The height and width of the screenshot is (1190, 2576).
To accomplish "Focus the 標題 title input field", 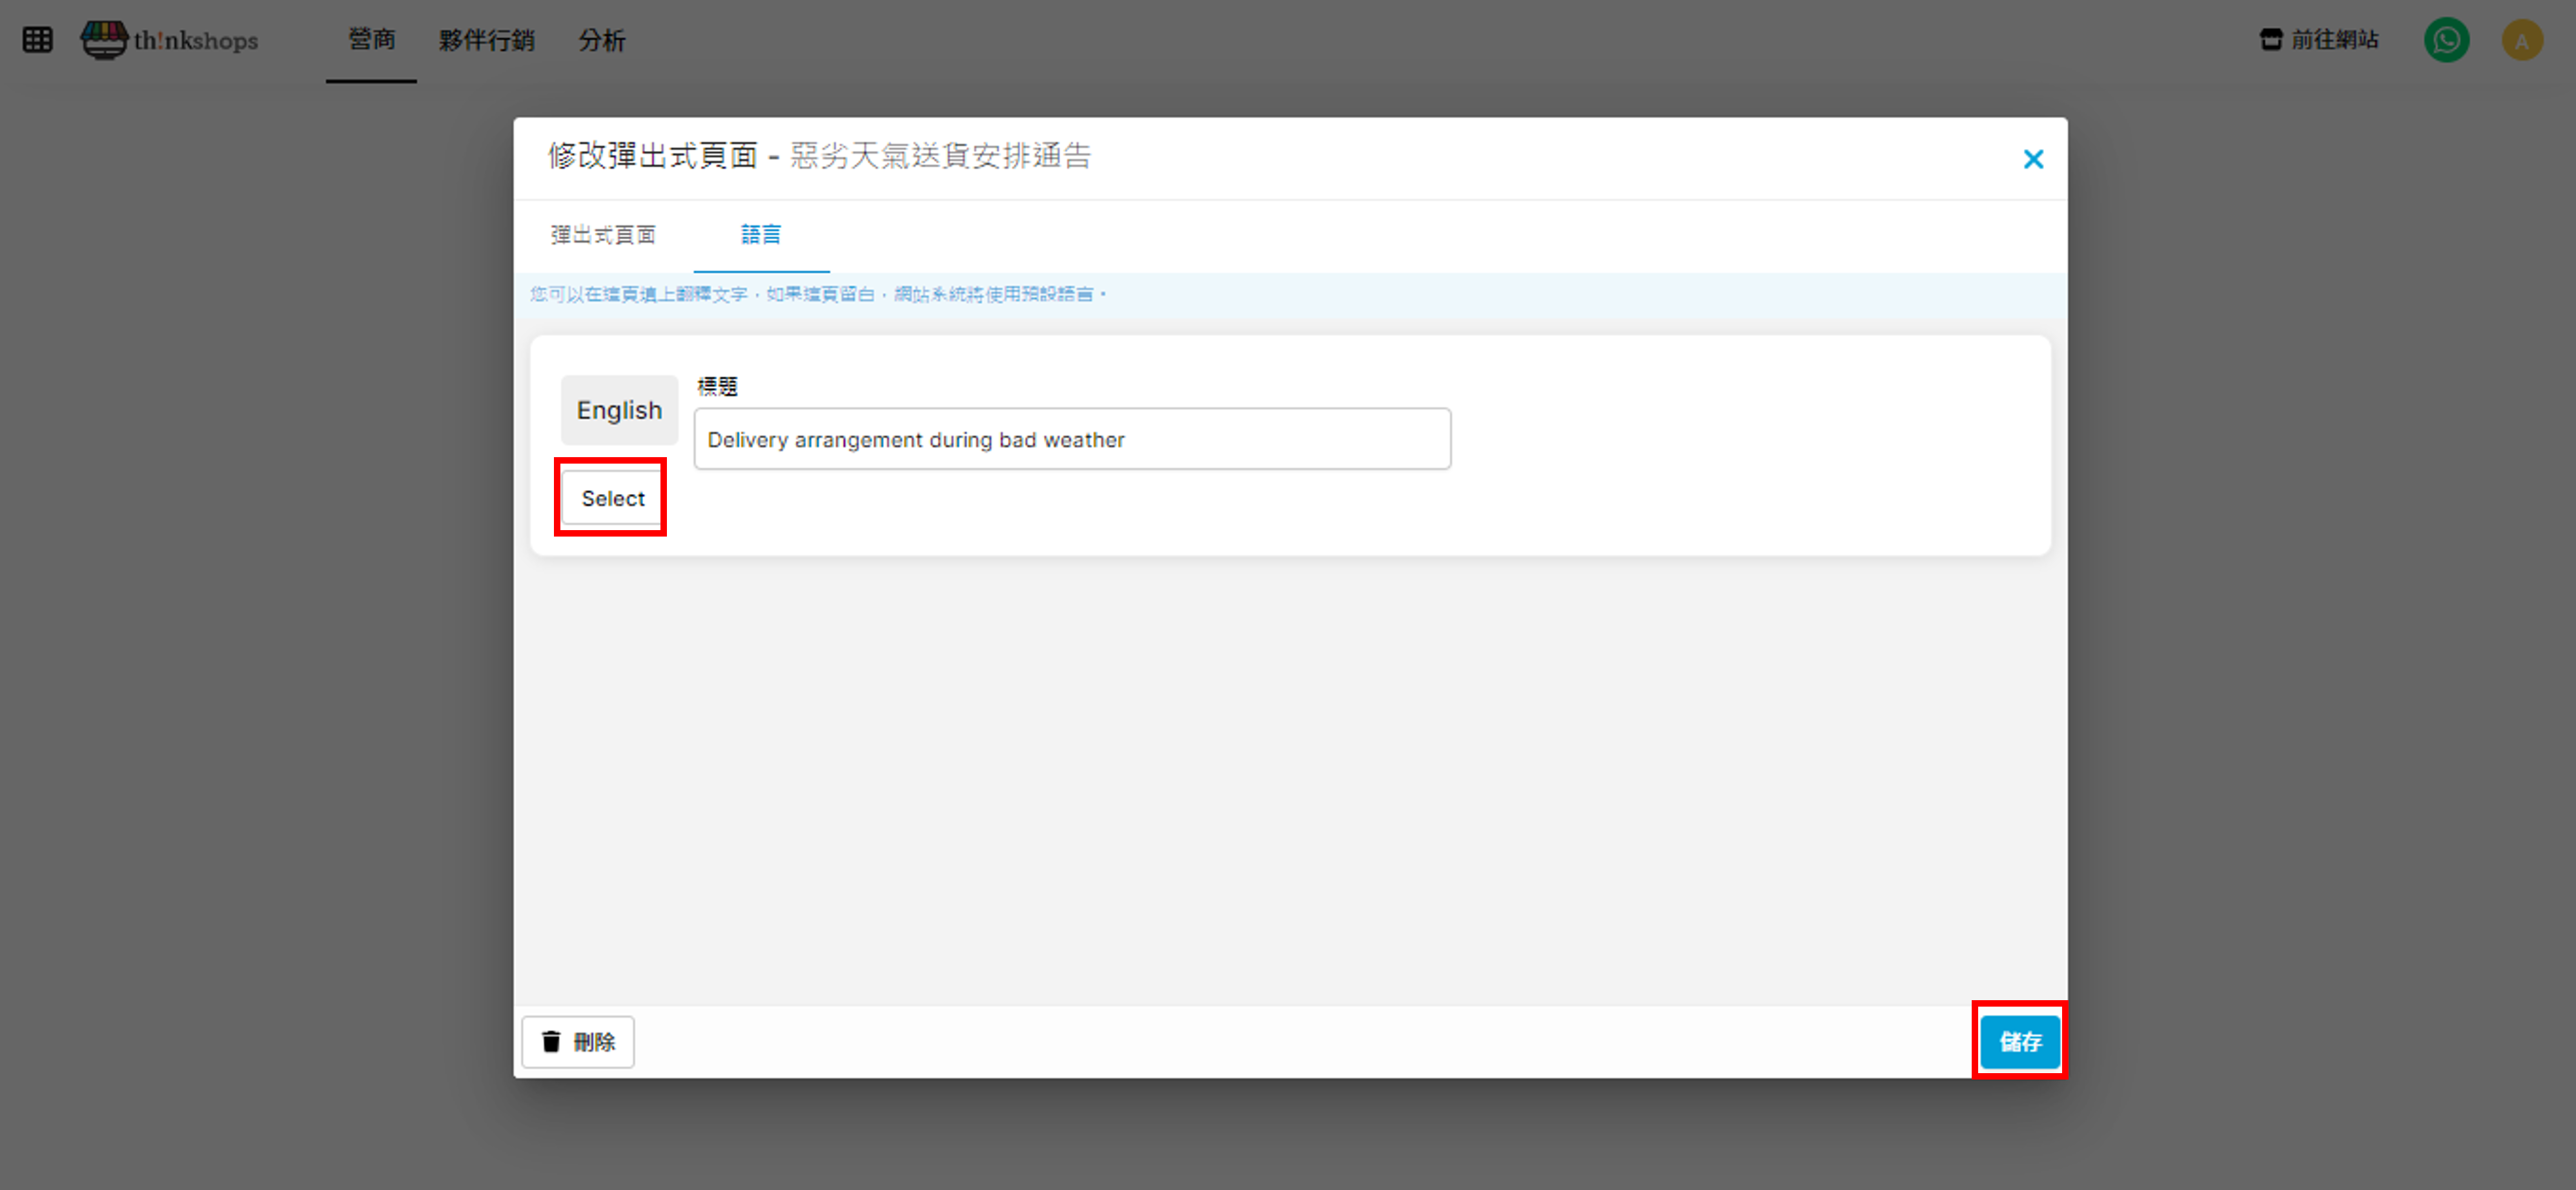I will click(x=1071, y=439).
